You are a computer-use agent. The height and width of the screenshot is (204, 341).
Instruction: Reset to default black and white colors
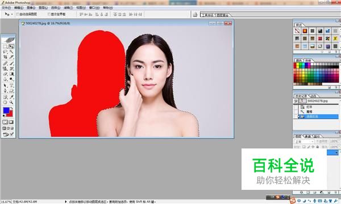[x=4, y=116]
